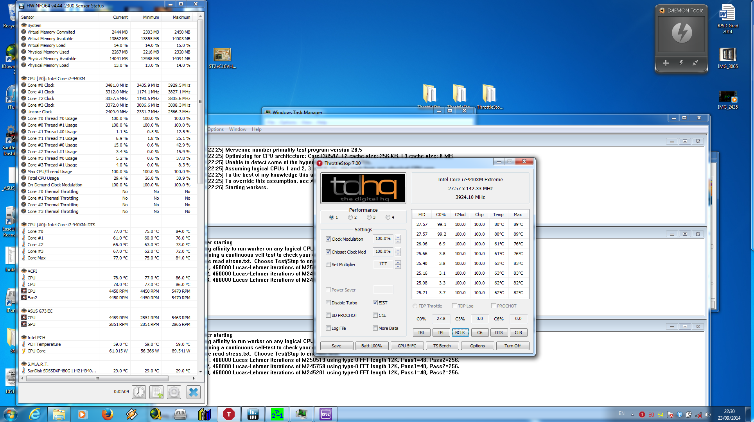Click the blue X close sensors icon in HWiNFO
Screen dimensions: 754x422
[193, 392]
